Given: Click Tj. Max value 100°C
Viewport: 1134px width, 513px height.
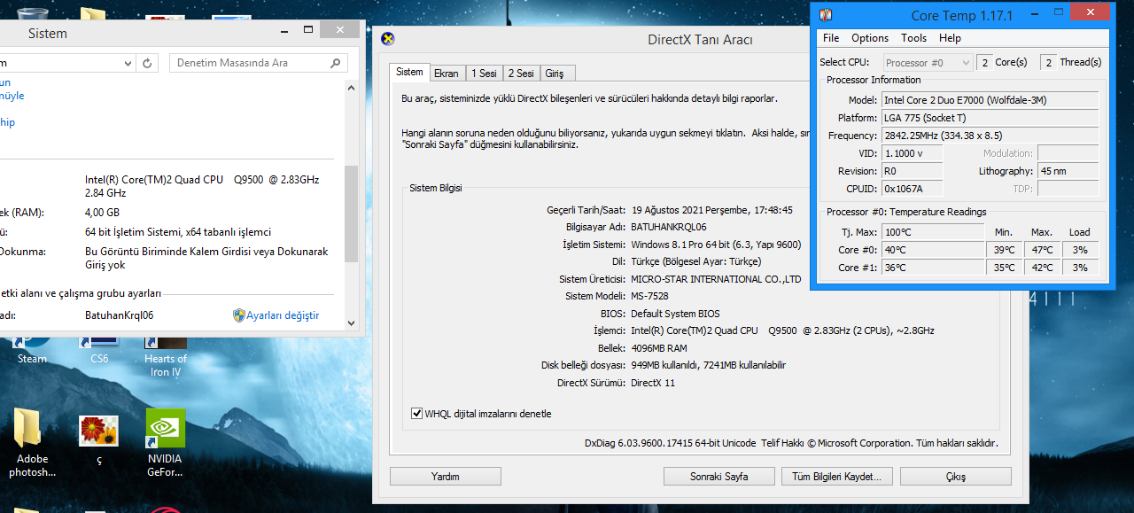Looking at the screenshot, I should tap(933, 232).
